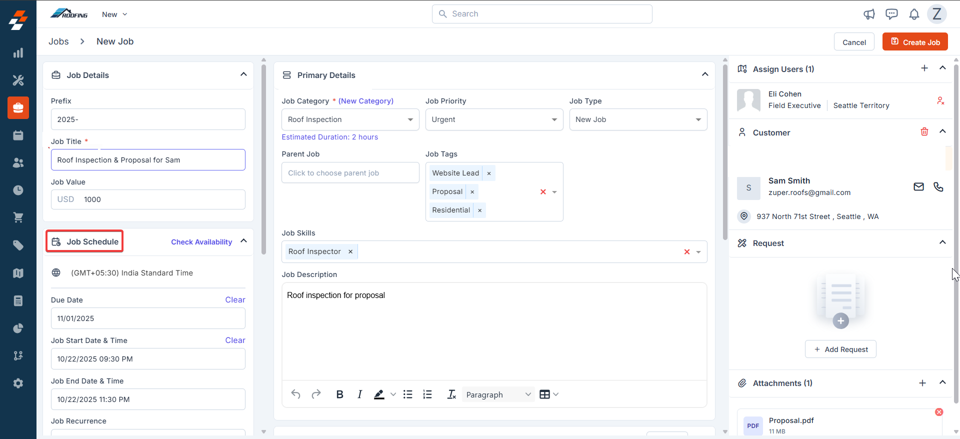Remove the Residential tag
Viewport: 960px width, 439px height.
[x=479, y=210]
